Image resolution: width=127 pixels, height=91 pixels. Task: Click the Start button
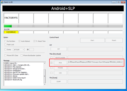pos(92,40)
